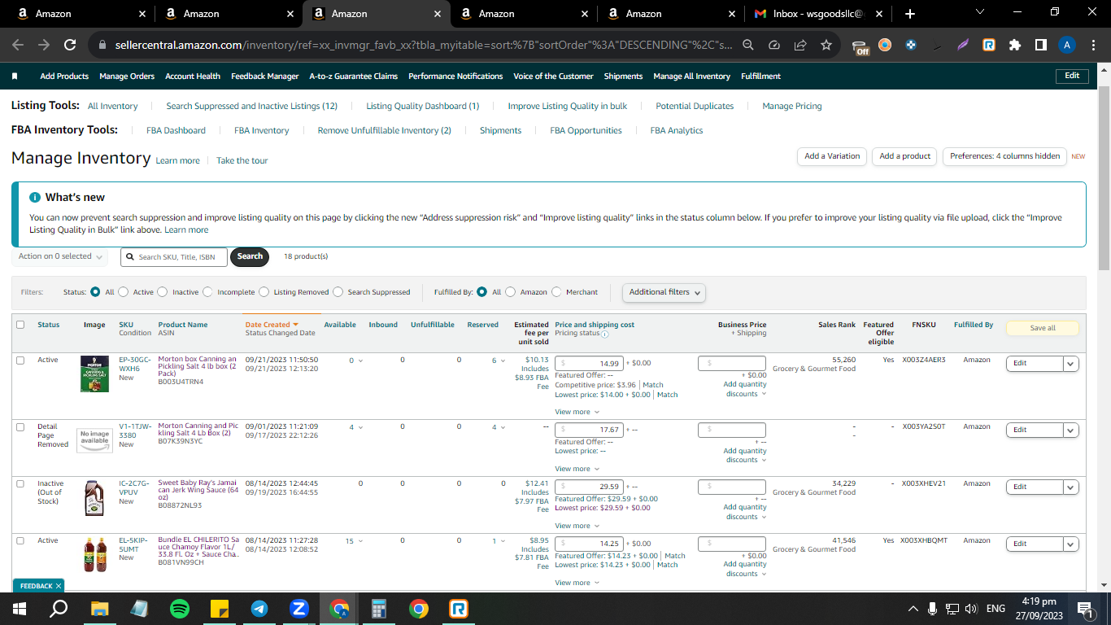This screenshot has height=625, width=1111.
Task: Click the zoom magnifier icon in the address bar
Action: point(748,46)
